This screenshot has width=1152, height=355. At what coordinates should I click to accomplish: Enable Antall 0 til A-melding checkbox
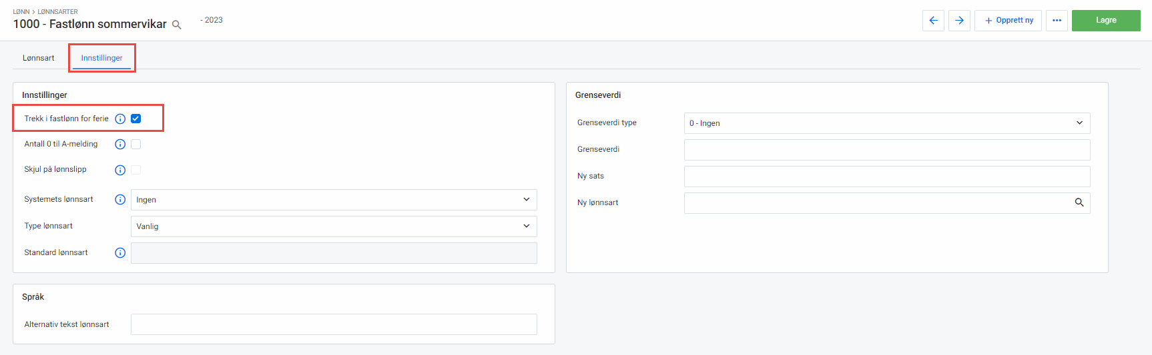(136, 145)
